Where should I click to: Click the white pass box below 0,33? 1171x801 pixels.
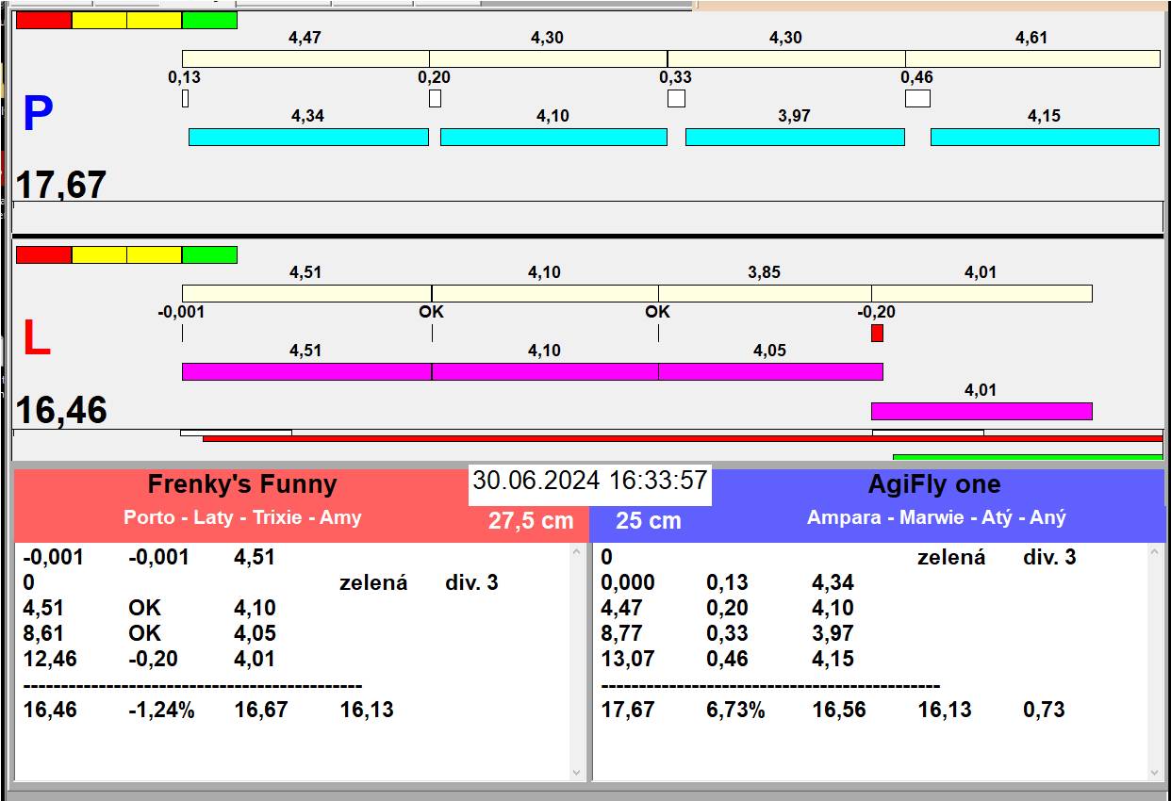(x=676, y=98)
